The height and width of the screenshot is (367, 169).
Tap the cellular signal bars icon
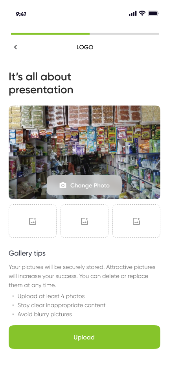coord(132,13)
